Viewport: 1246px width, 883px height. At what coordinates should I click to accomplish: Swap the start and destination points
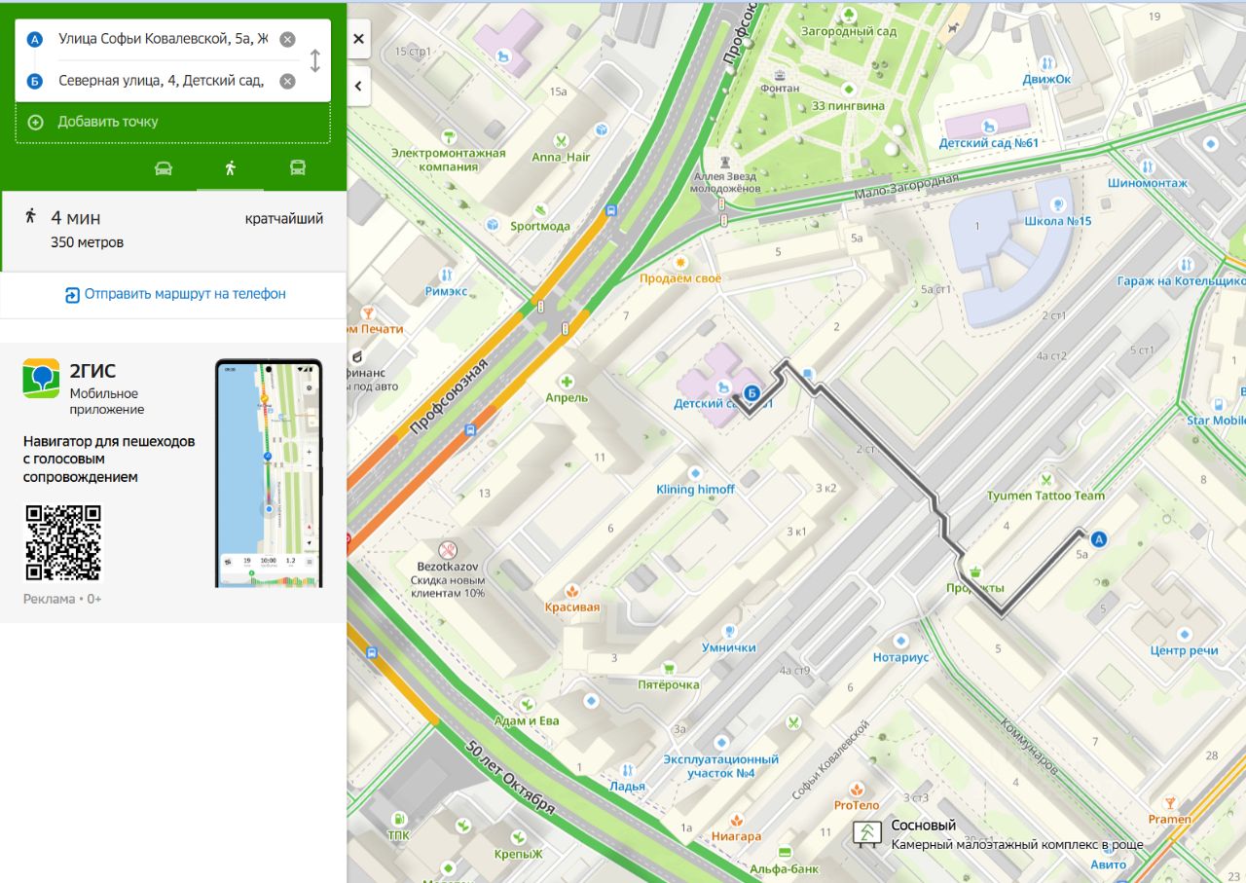(314, 60)
